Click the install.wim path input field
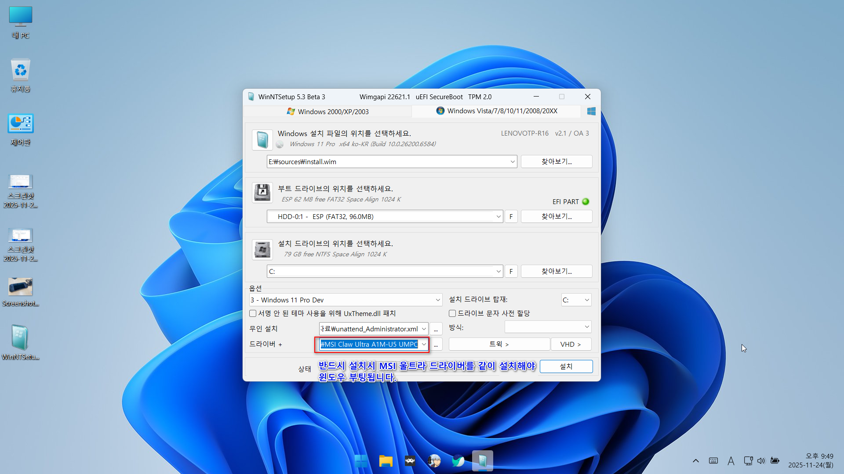Viewport: 844px width, 474px height. point(387,162)
